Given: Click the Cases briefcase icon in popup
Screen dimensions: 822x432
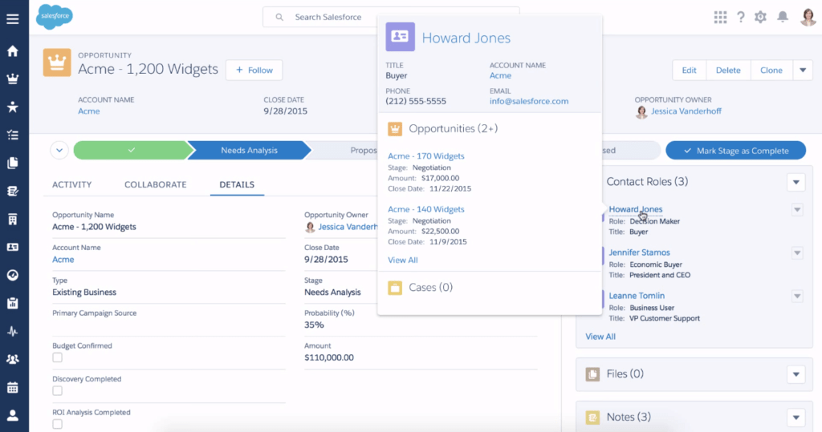Looking at the screenshot, I should coord(395,288).
